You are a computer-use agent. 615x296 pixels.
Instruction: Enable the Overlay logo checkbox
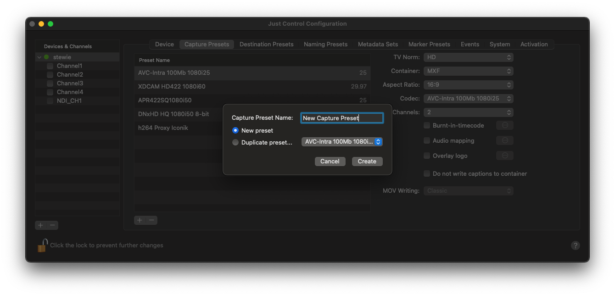coord(427,156)
